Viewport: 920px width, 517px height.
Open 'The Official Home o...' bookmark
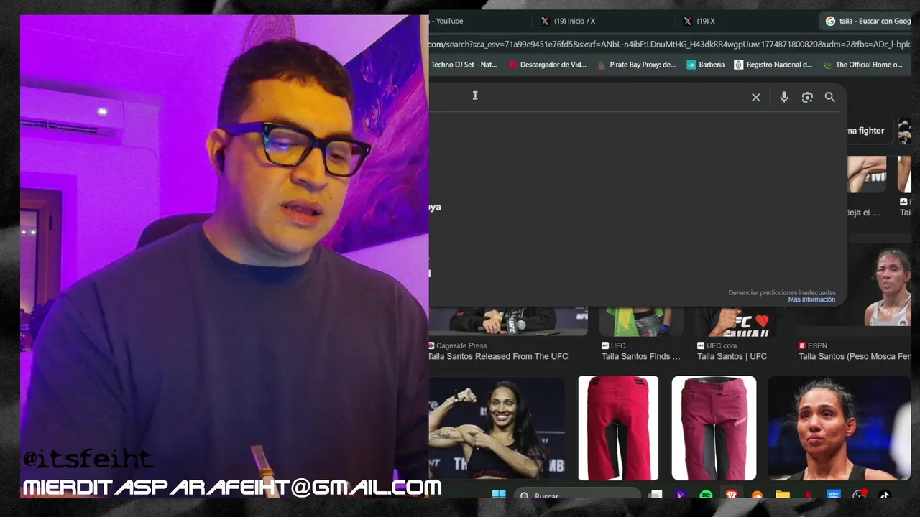(862, 65)
